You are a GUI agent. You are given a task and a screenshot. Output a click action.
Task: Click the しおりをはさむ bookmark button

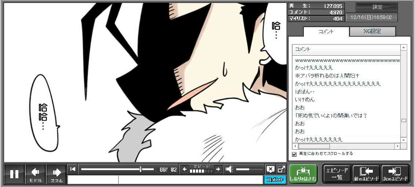[303, 174]
